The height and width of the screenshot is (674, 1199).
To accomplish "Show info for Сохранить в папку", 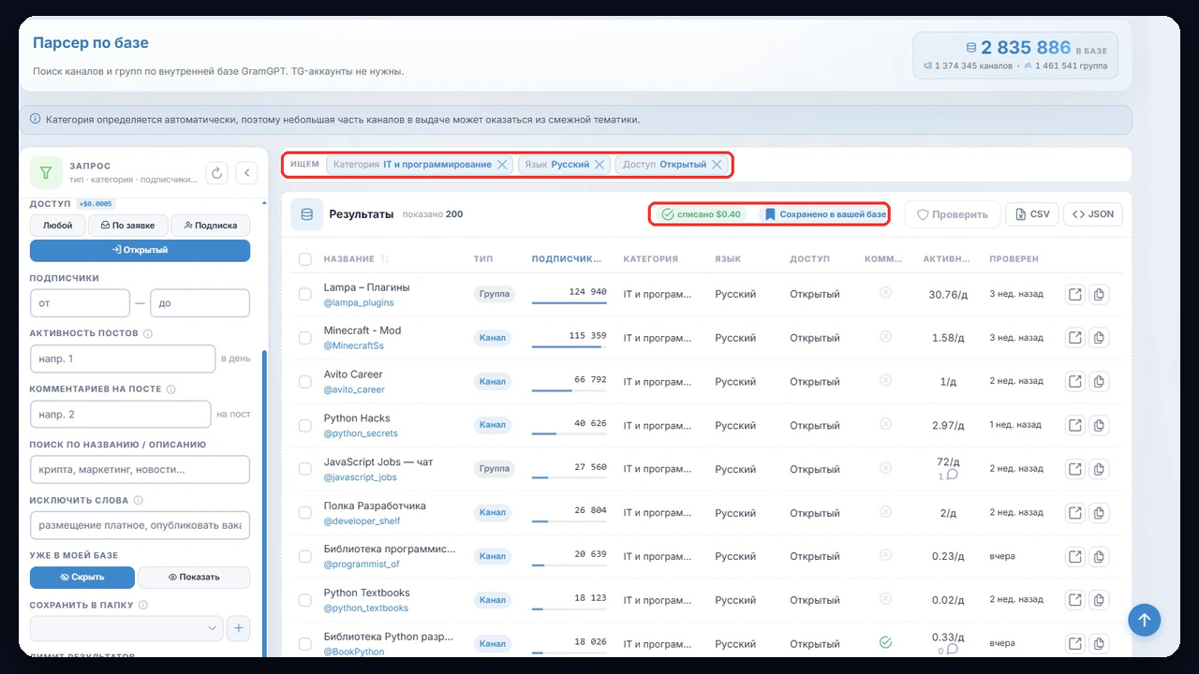I will (x=143, y=606).
